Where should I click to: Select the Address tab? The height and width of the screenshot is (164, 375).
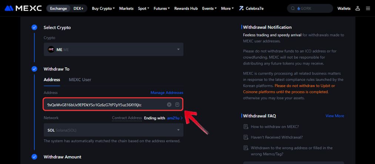pyautogui.click(x=52, y=80)
